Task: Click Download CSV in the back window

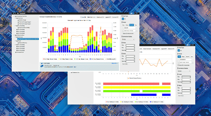Action: tap(156, 49)
